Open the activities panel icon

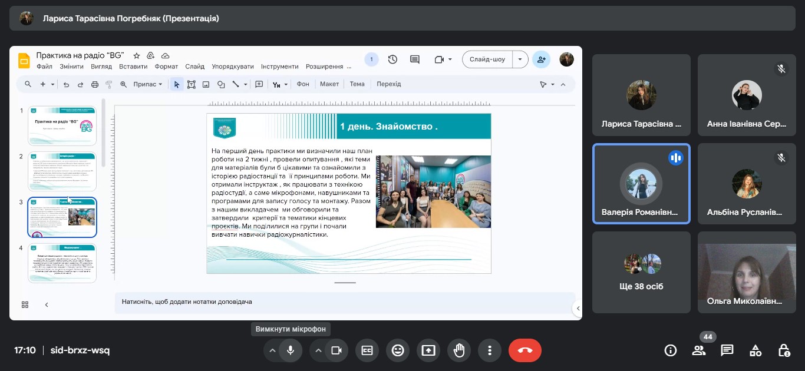coord(755,350)
